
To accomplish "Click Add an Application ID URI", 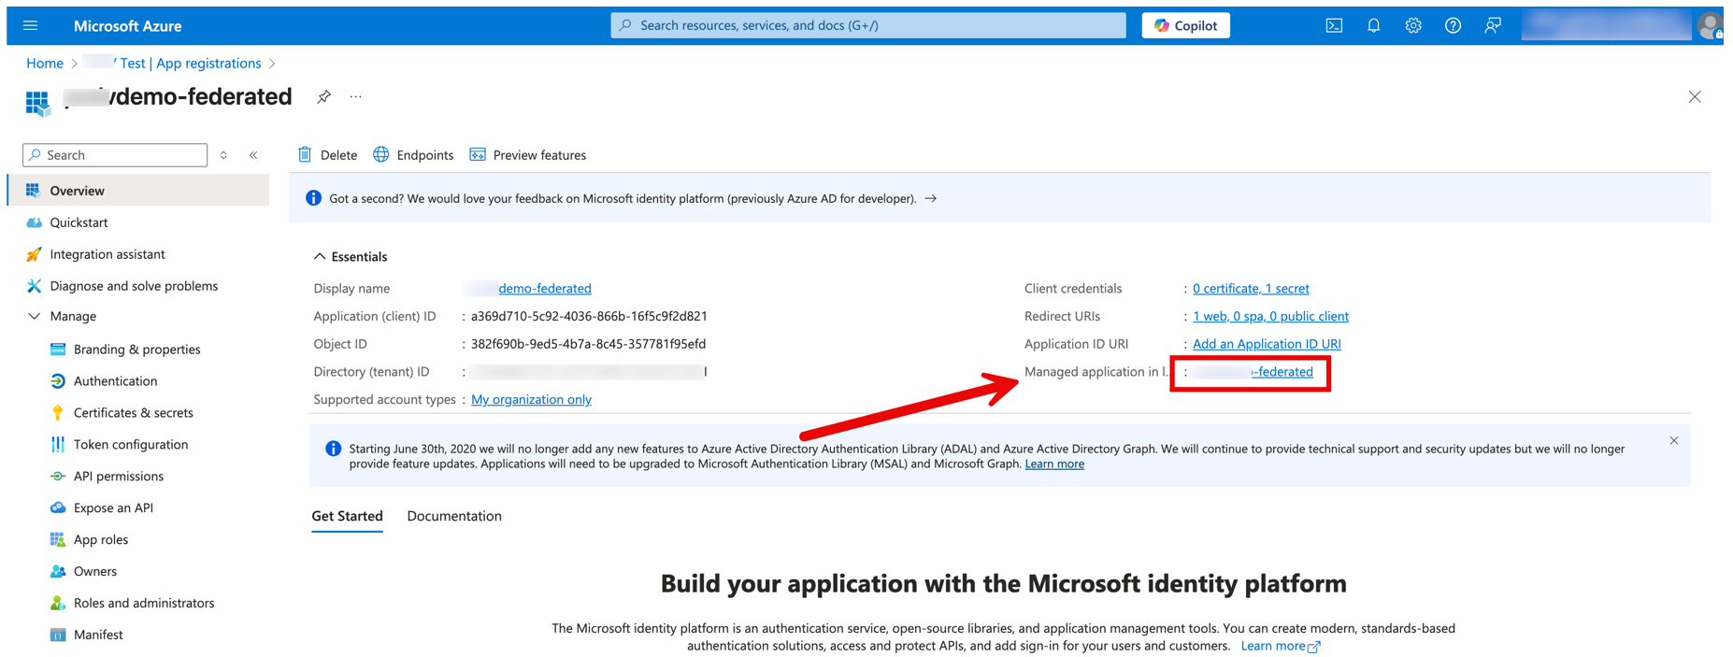I will click(x=1267, y=344).
